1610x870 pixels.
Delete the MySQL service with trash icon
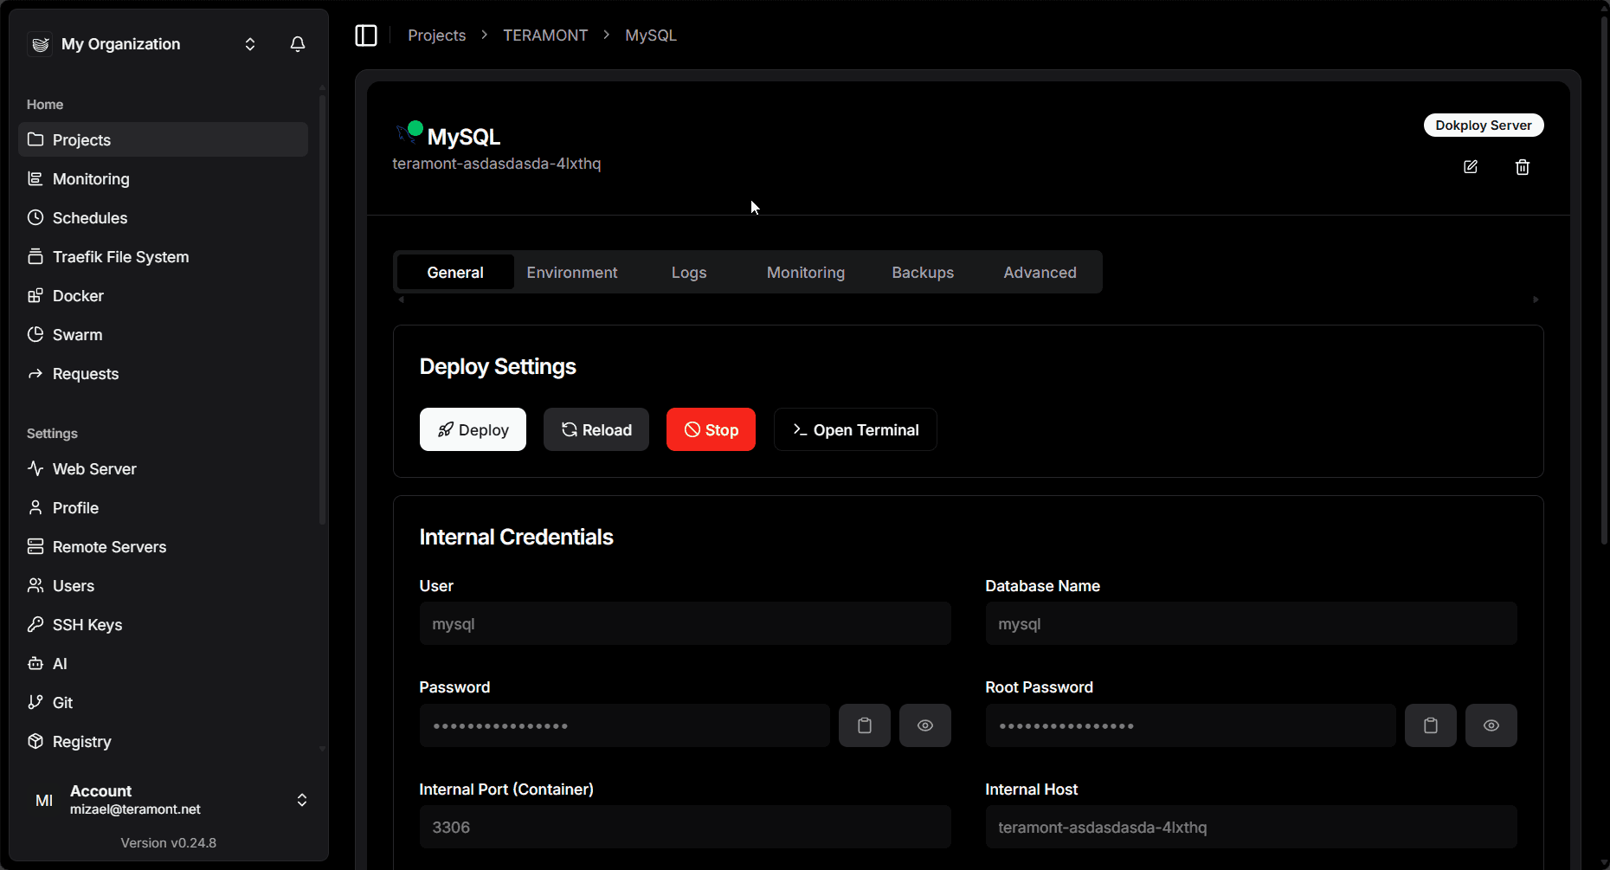tap(1523, 167)
